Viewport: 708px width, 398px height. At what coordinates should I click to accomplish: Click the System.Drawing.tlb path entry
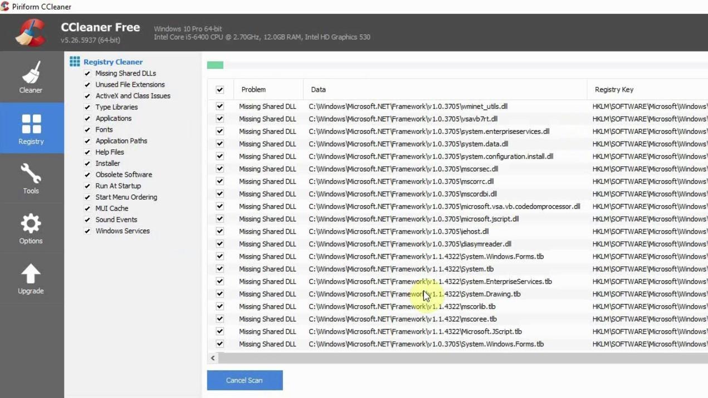pos(415,294)
